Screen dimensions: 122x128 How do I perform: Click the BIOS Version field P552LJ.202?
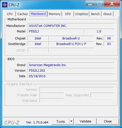tap(71, 70)
